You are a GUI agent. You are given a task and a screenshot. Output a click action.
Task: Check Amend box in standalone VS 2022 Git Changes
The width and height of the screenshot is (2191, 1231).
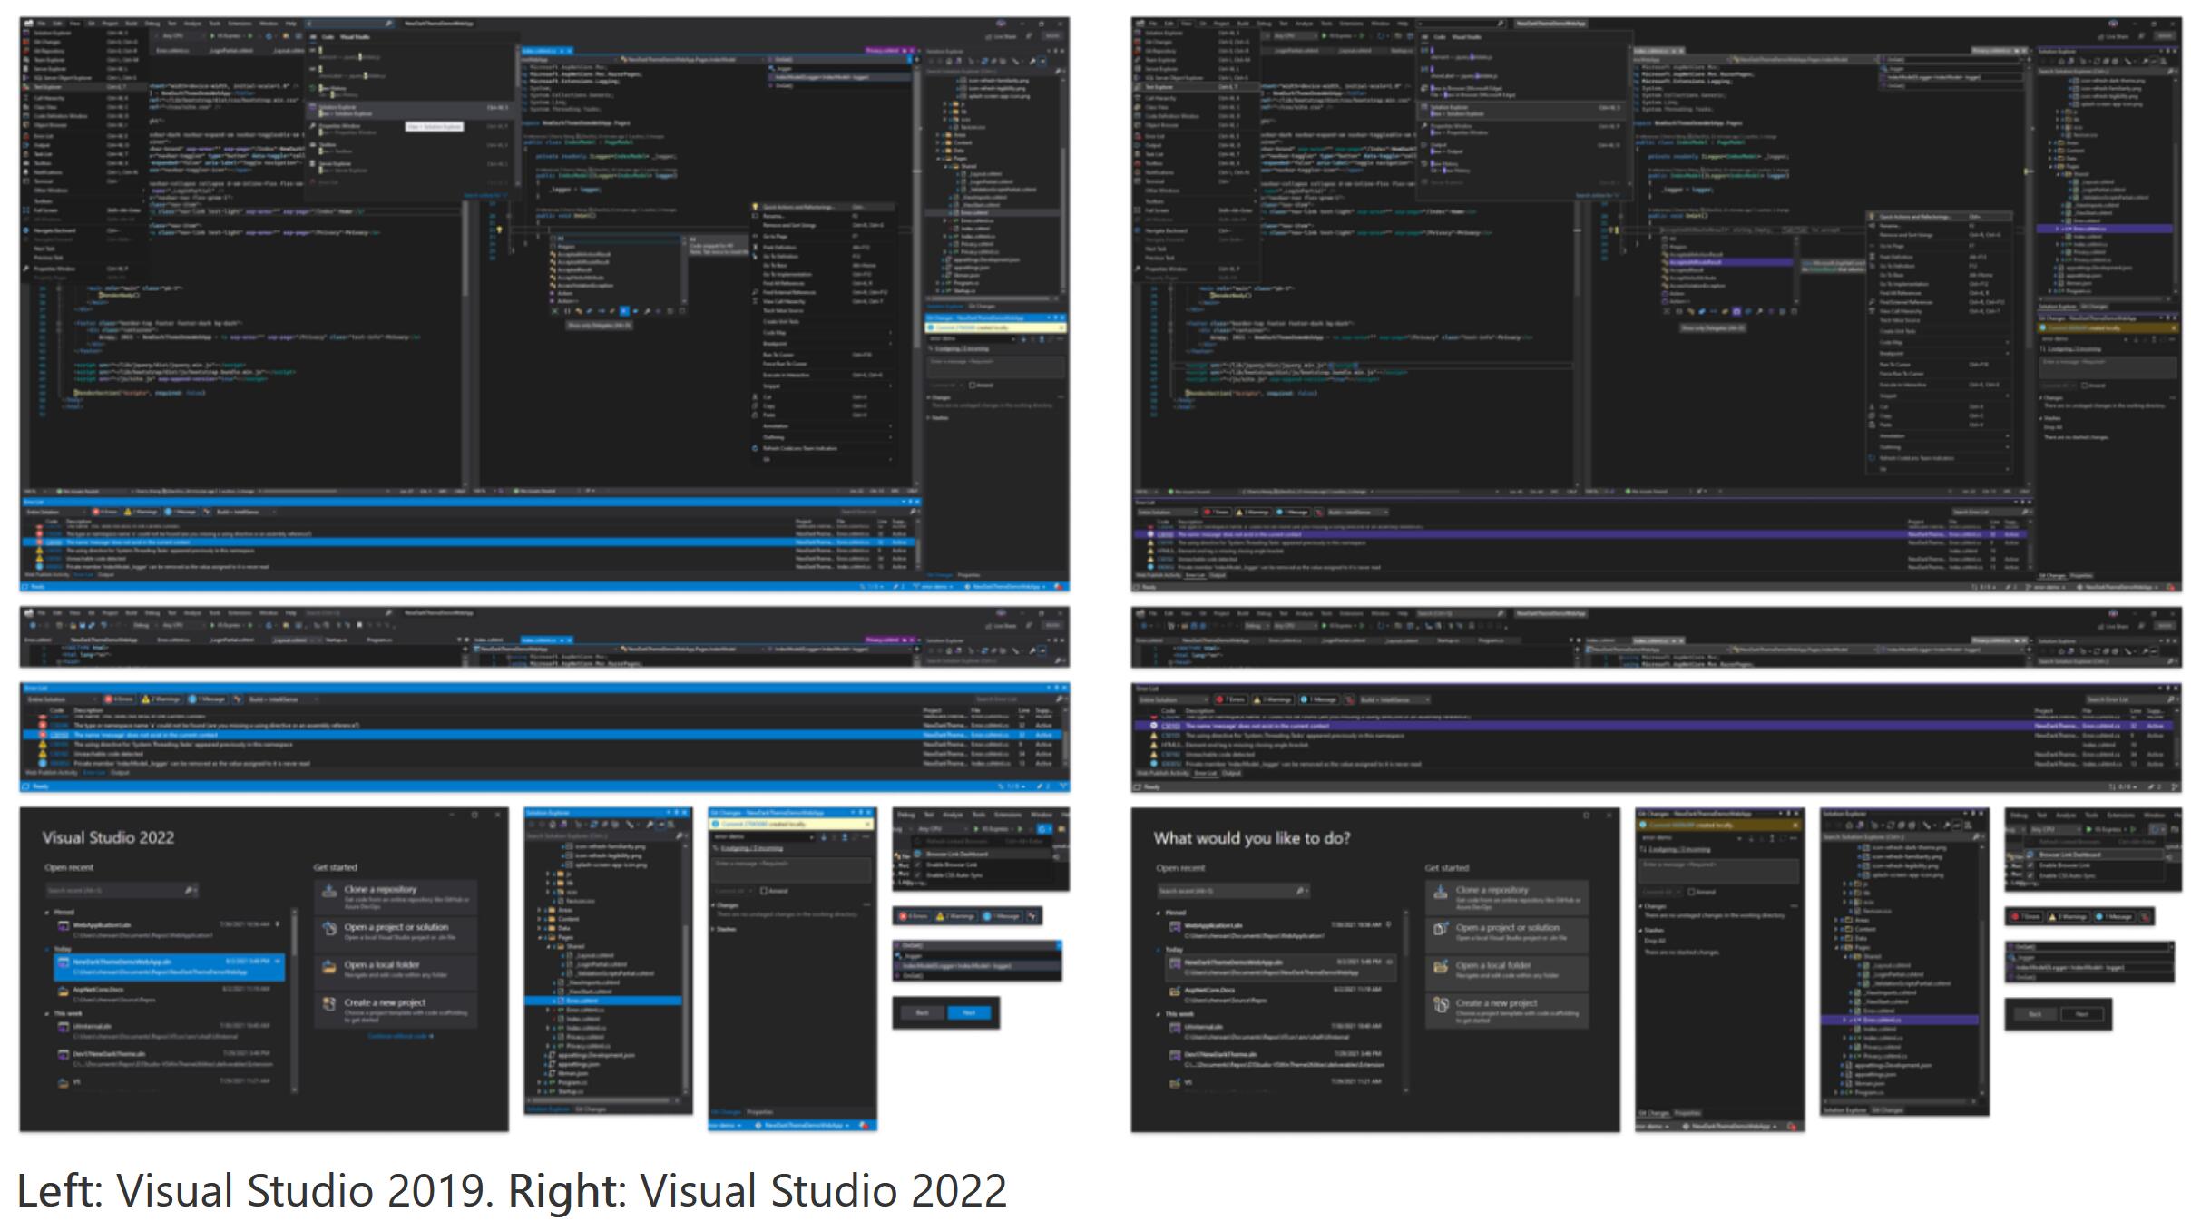point(1691,892)
